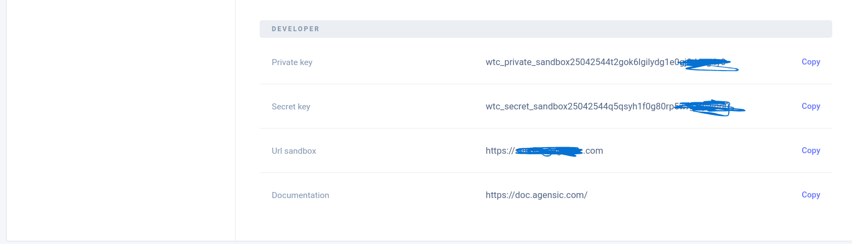Click the divider between Url sandbox and Documentation rows
This screenshot has height=244, width=852.
pyautogui.click(x=546, y=172)
